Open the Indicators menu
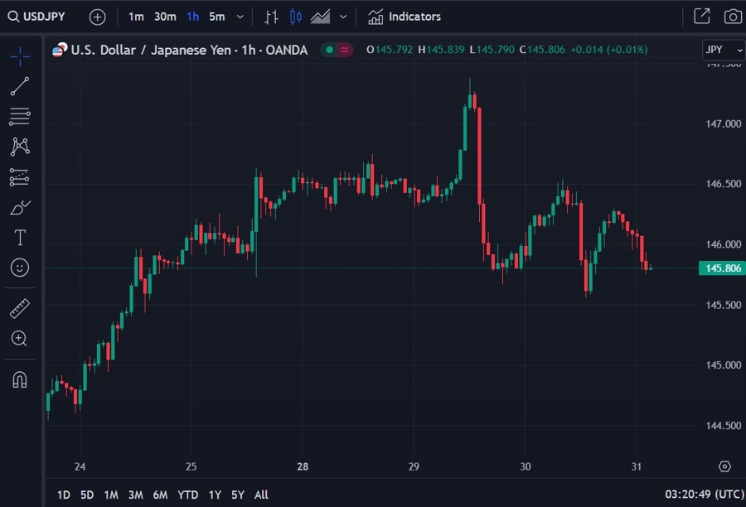This screenshot has width=746, height=507. click(404, 17)
